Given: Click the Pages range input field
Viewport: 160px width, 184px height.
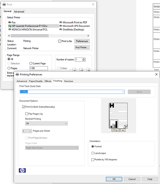Looking at the screenshot, I should click(x=39, y=68).
